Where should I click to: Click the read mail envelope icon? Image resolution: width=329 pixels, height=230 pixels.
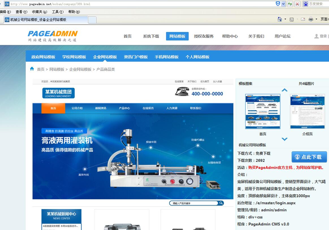pos(303,19)
